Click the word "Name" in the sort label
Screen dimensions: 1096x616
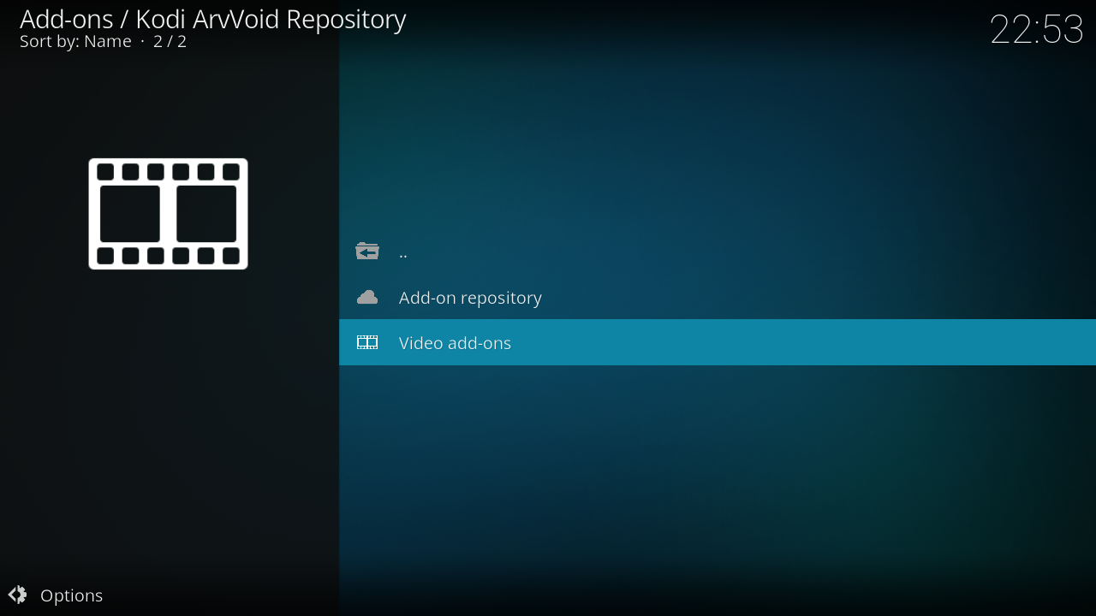point(108,41)
